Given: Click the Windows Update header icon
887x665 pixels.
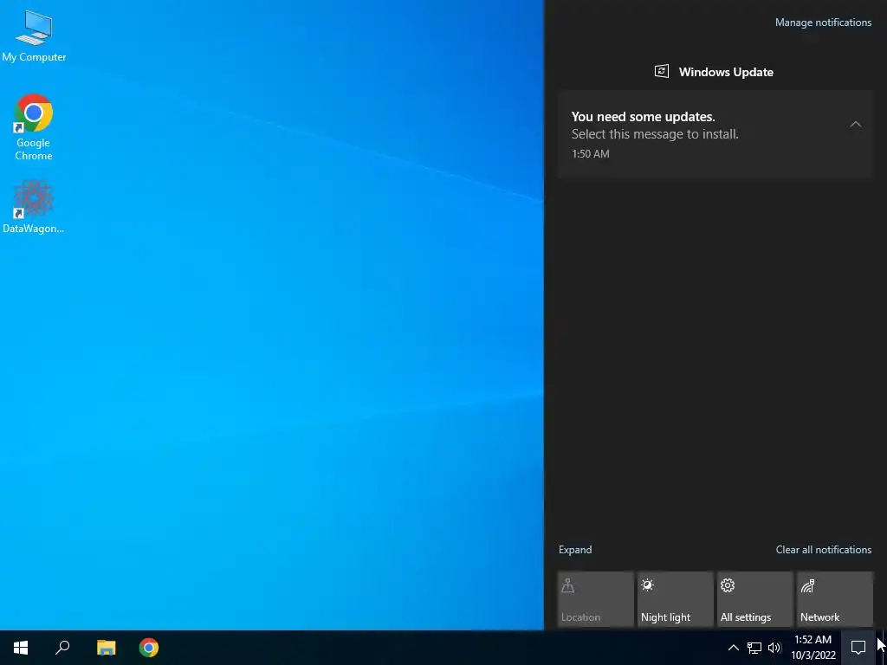Looking at the screenshot, I should point(661,71).
